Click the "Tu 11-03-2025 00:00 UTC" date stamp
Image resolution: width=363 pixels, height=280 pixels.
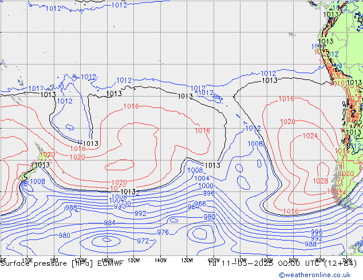click(x=264, y=263)
